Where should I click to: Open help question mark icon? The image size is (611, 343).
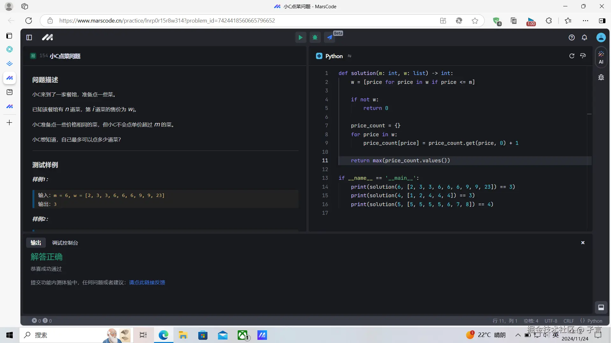(572, 37)
